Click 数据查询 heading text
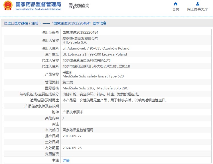 coord(82,6)
